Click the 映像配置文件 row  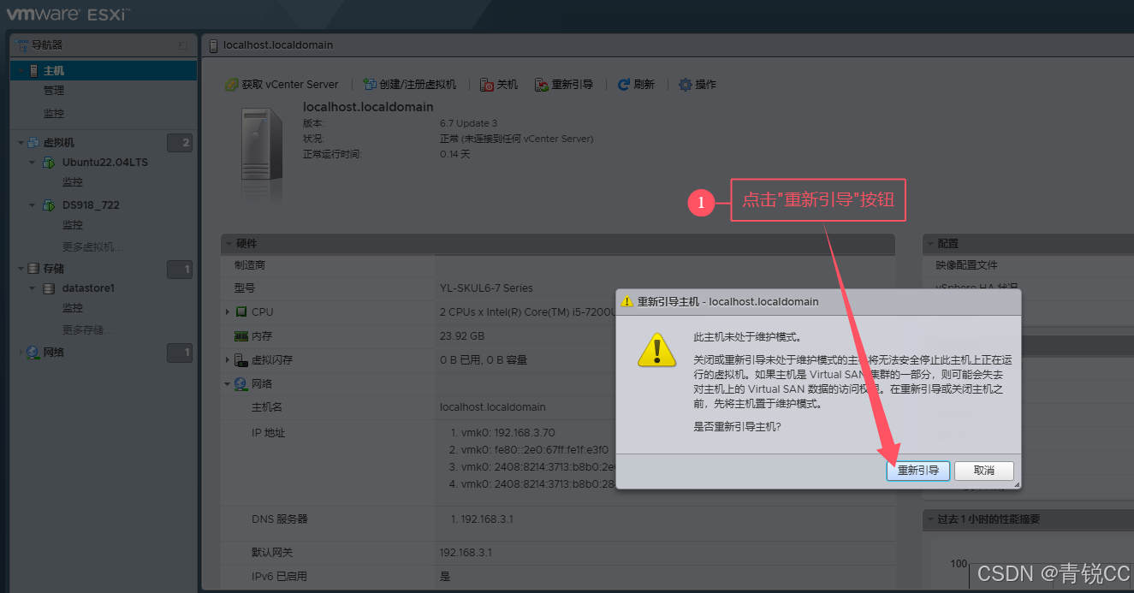pos(1028,265)
